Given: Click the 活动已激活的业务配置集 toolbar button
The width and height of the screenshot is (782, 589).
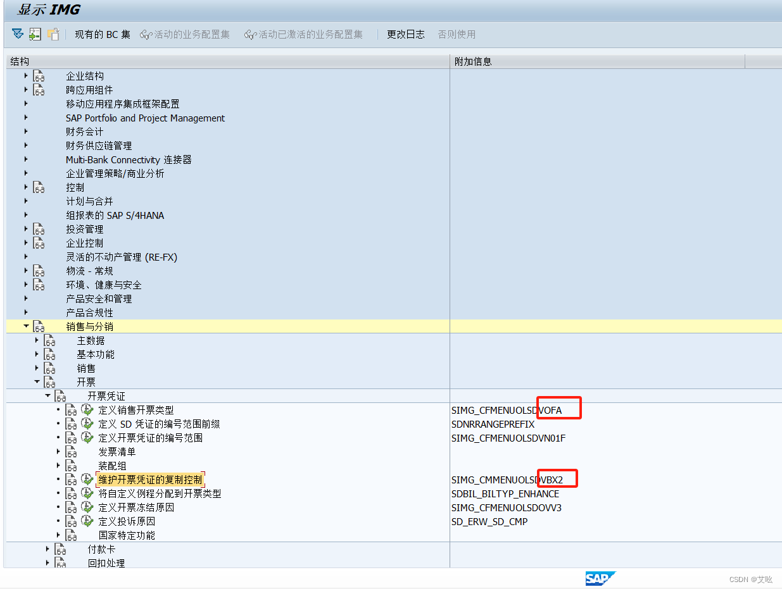Looking at the screenshot, I should pyautogui.click(x=304, y=34).
